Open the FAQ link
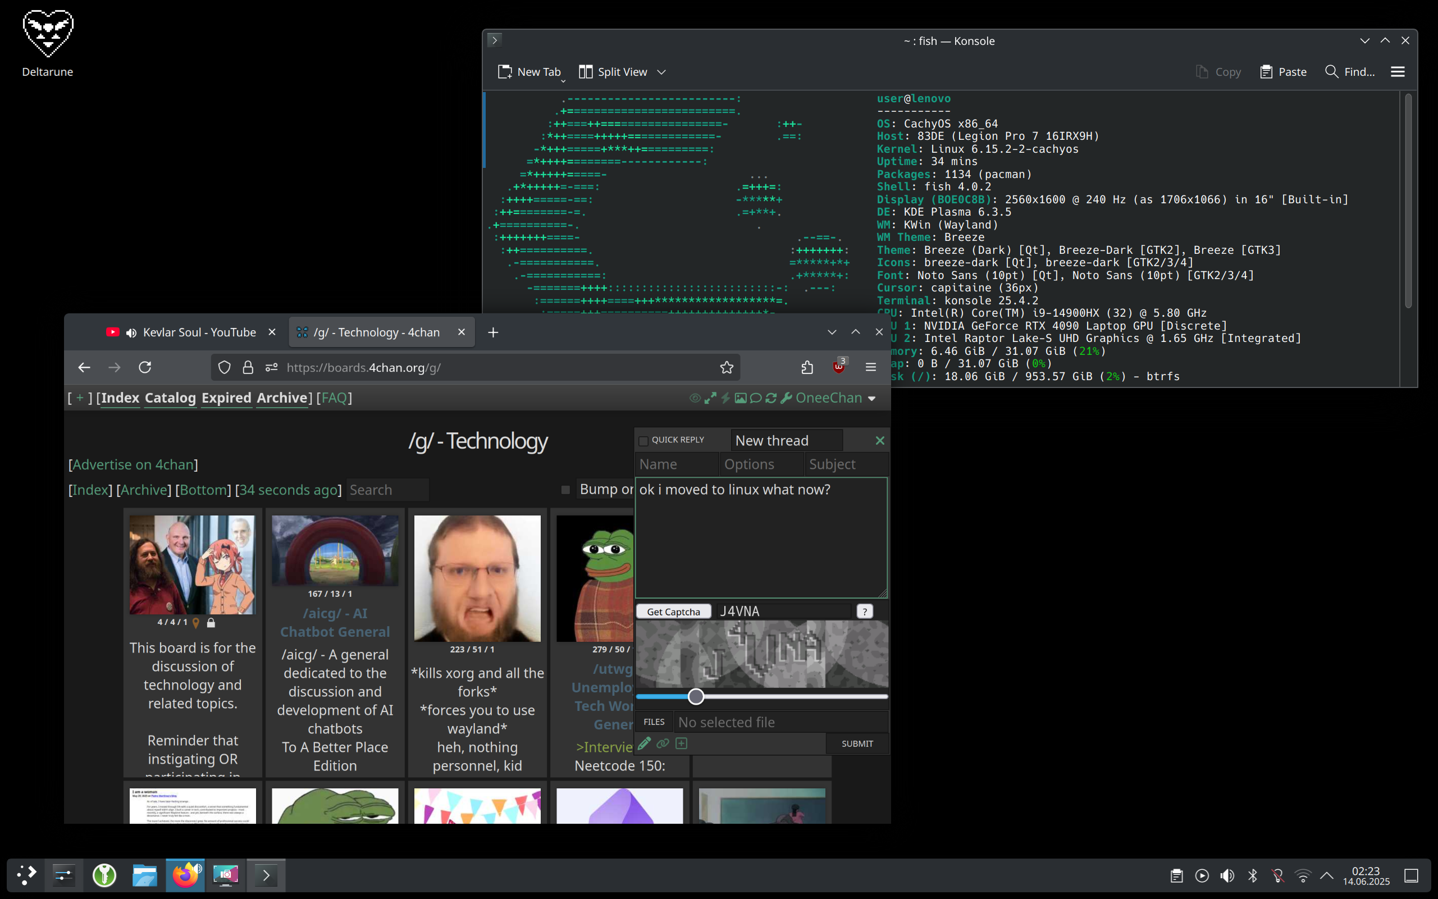The height and width of the screenshot is (899, 1438). click(x=334, y=398)
